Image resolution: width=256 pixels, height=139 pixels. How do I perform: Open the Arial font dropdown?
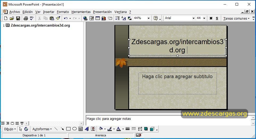193,18
